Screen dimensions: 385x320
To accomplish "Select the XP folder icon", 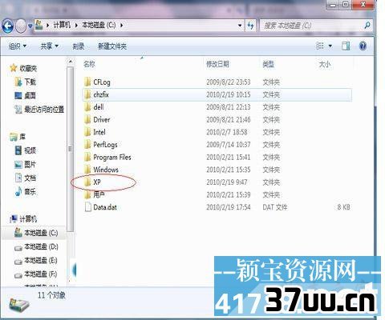I will (87, 182).
